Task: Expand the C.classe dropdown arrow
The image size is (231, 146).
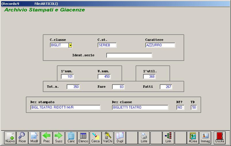Action: click(70, 45)
